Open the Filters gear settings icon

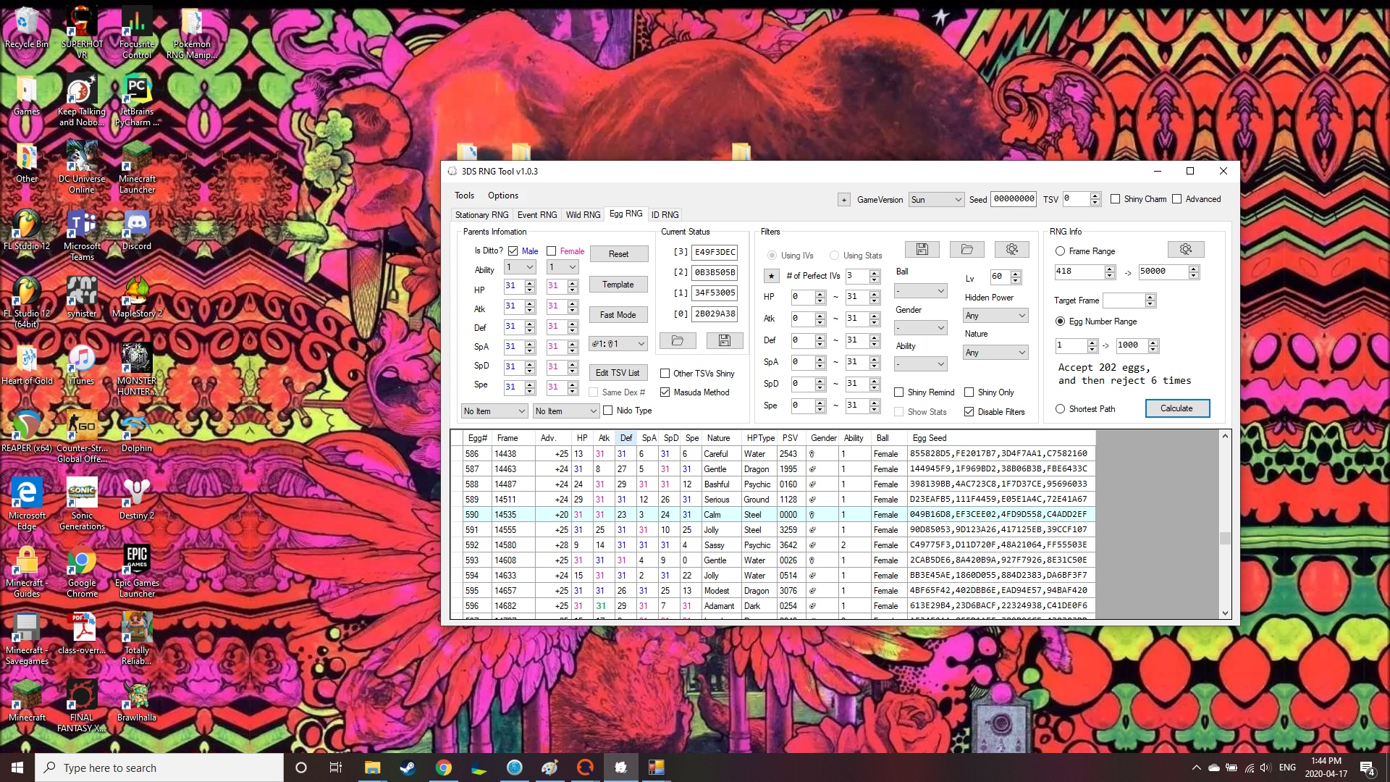(1011, 250)
